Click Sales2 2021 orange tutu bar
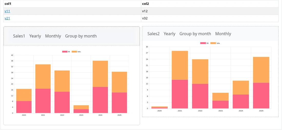Image resolution: width=282 pixels, height=130 pixels. [180, 65]
